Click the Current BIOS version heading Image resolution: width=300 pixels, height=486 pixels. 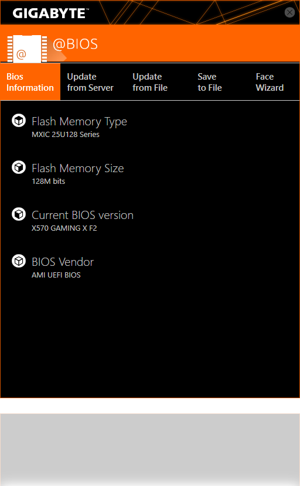pos(83,215)
